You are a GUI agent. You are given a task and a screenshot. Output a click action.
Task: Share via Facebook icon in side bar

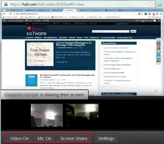coord(159,44)
